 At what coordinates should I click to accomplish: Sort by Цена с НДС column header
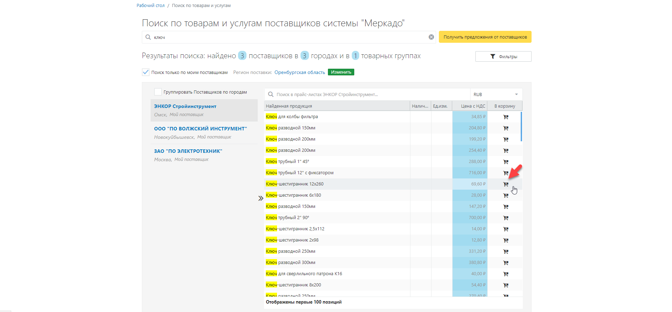(x=473, y=106)
